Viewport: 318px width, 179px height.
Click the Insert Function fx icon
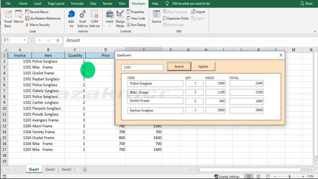58,40
